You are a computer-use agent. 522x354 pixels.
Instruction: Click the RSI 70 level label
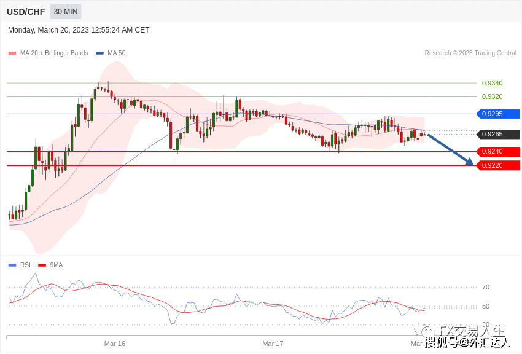[x=486, y=287]
